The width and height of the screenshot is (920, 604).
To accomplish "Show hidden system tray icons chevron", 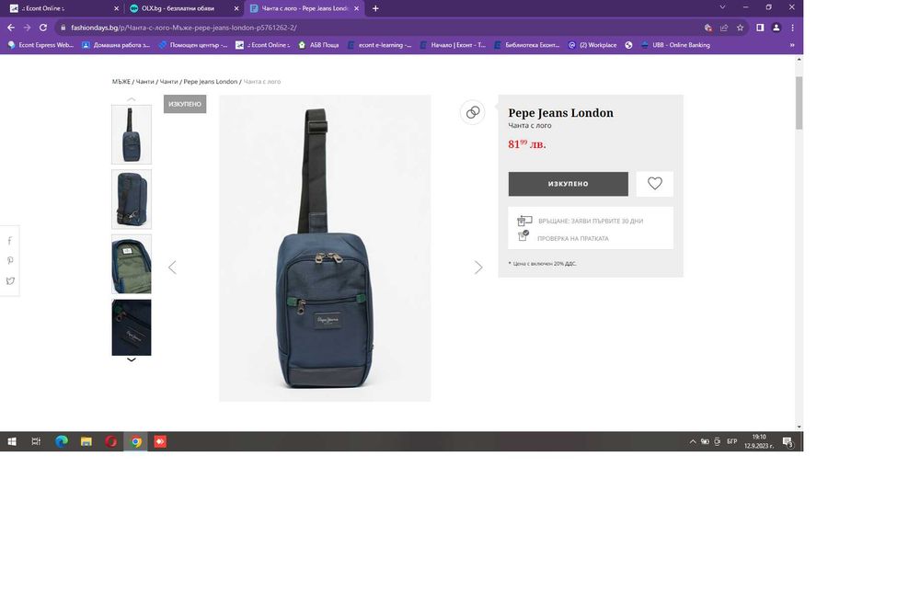I will (x=693, y=441).
